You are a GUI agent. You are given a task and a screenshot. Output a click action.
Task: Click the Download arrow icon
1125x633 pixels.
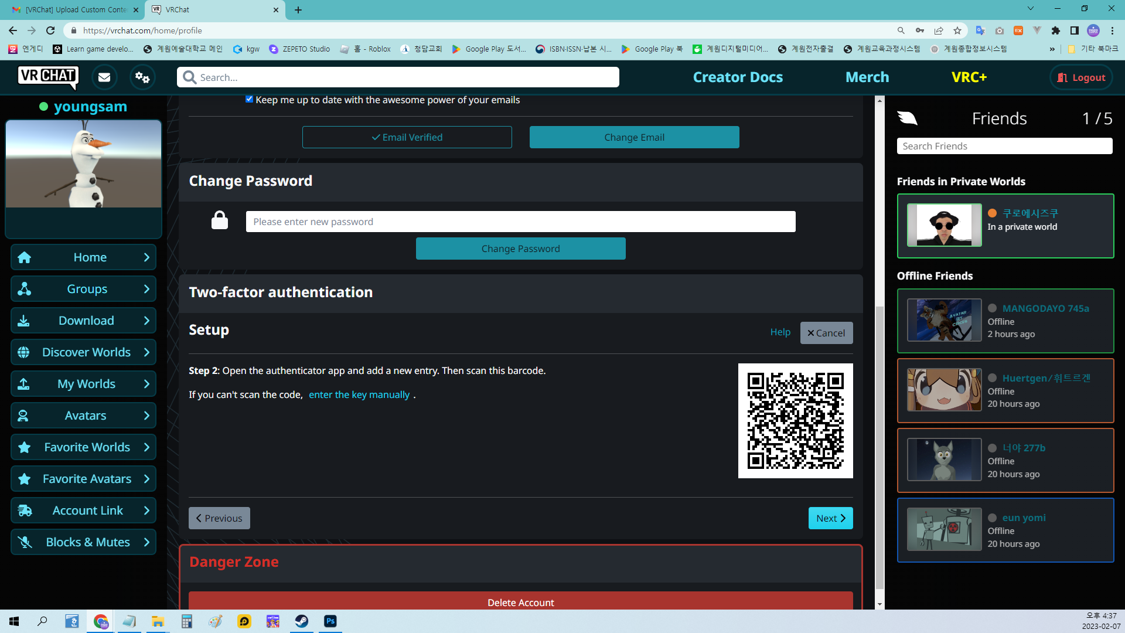23,321
